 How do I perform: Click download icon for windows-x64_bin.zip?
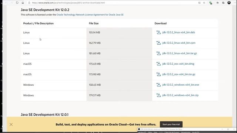click(158, 95)
